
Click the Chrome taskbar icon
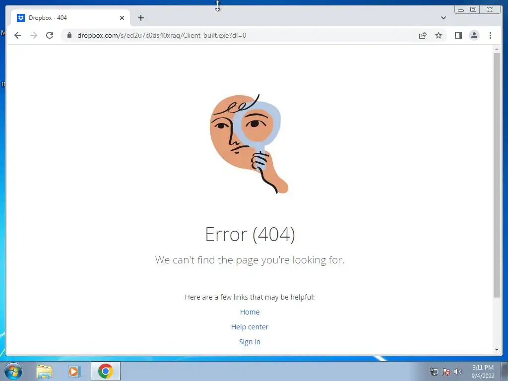point(106,371)
